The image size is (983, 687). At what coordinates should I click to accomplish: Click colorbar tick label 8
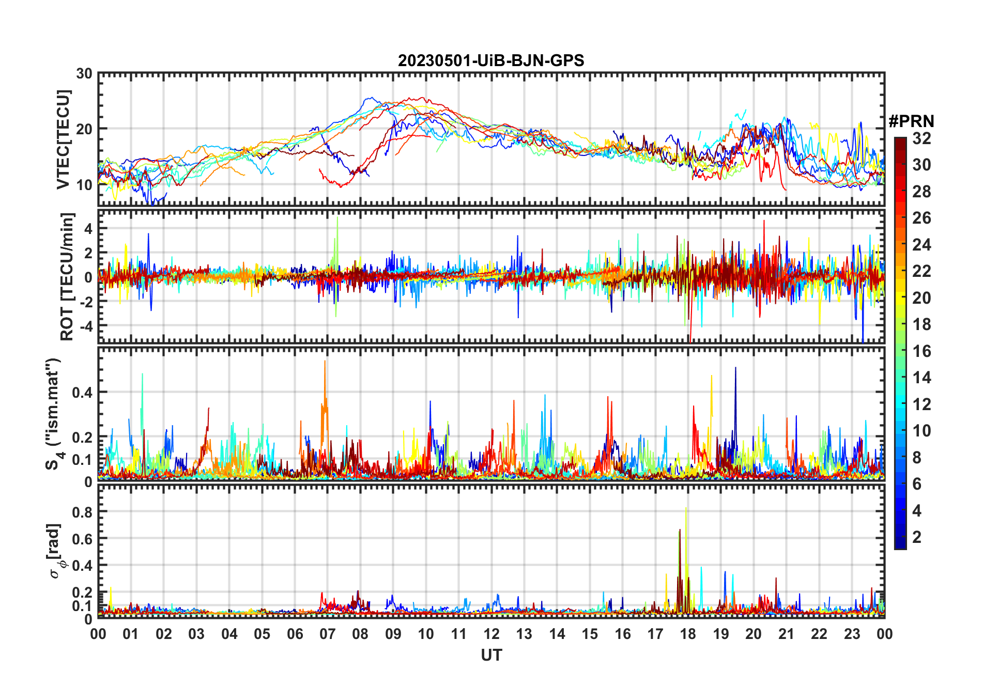pos(917,457)
